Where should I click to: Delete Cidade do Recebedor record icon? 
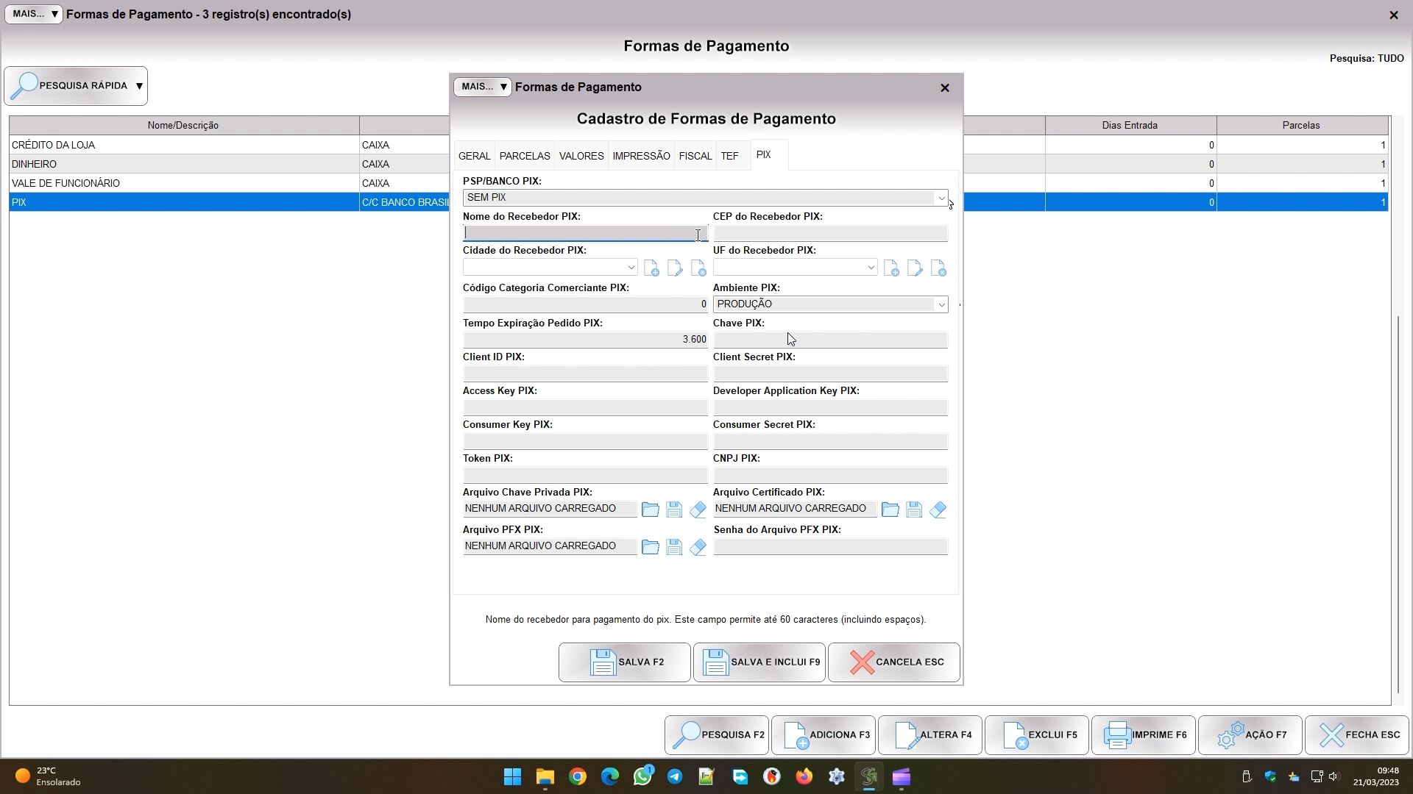pos(698,268)
